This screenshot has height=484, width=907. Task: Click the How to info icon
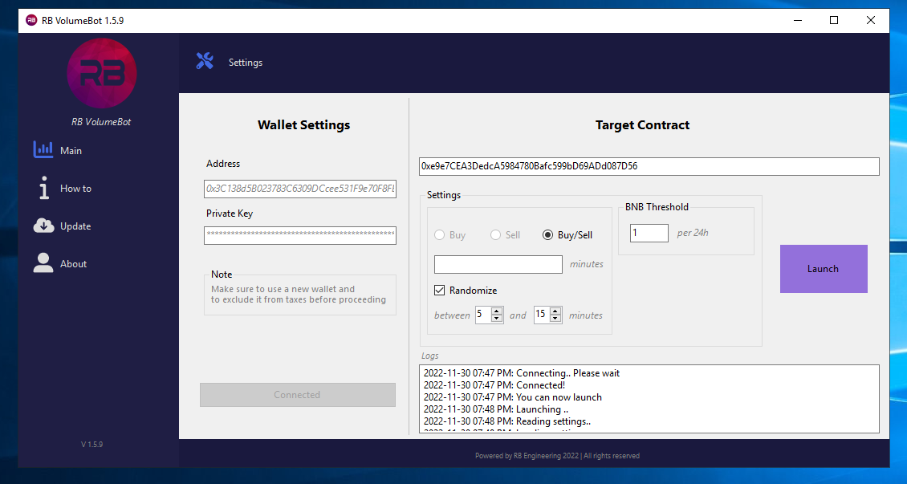coord(44,188)
